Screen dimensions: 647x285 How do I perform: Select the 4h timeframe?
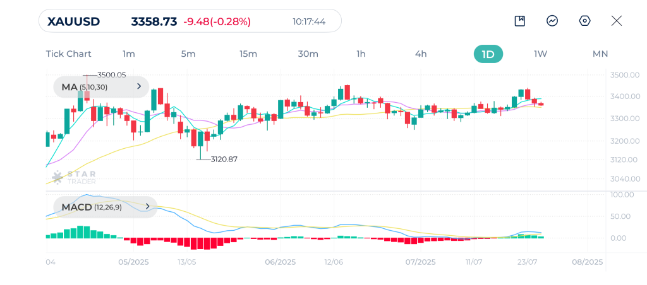click(x=421, y=54)
